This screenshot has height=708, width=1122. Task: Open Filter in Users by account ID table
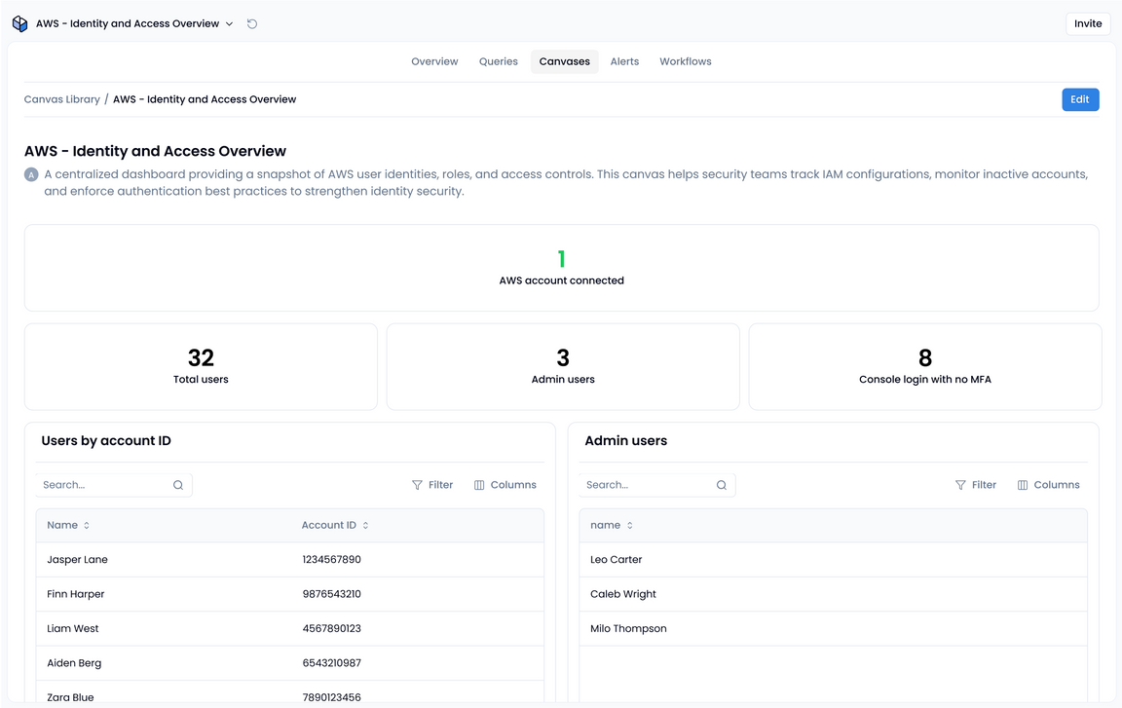(432, 485)
